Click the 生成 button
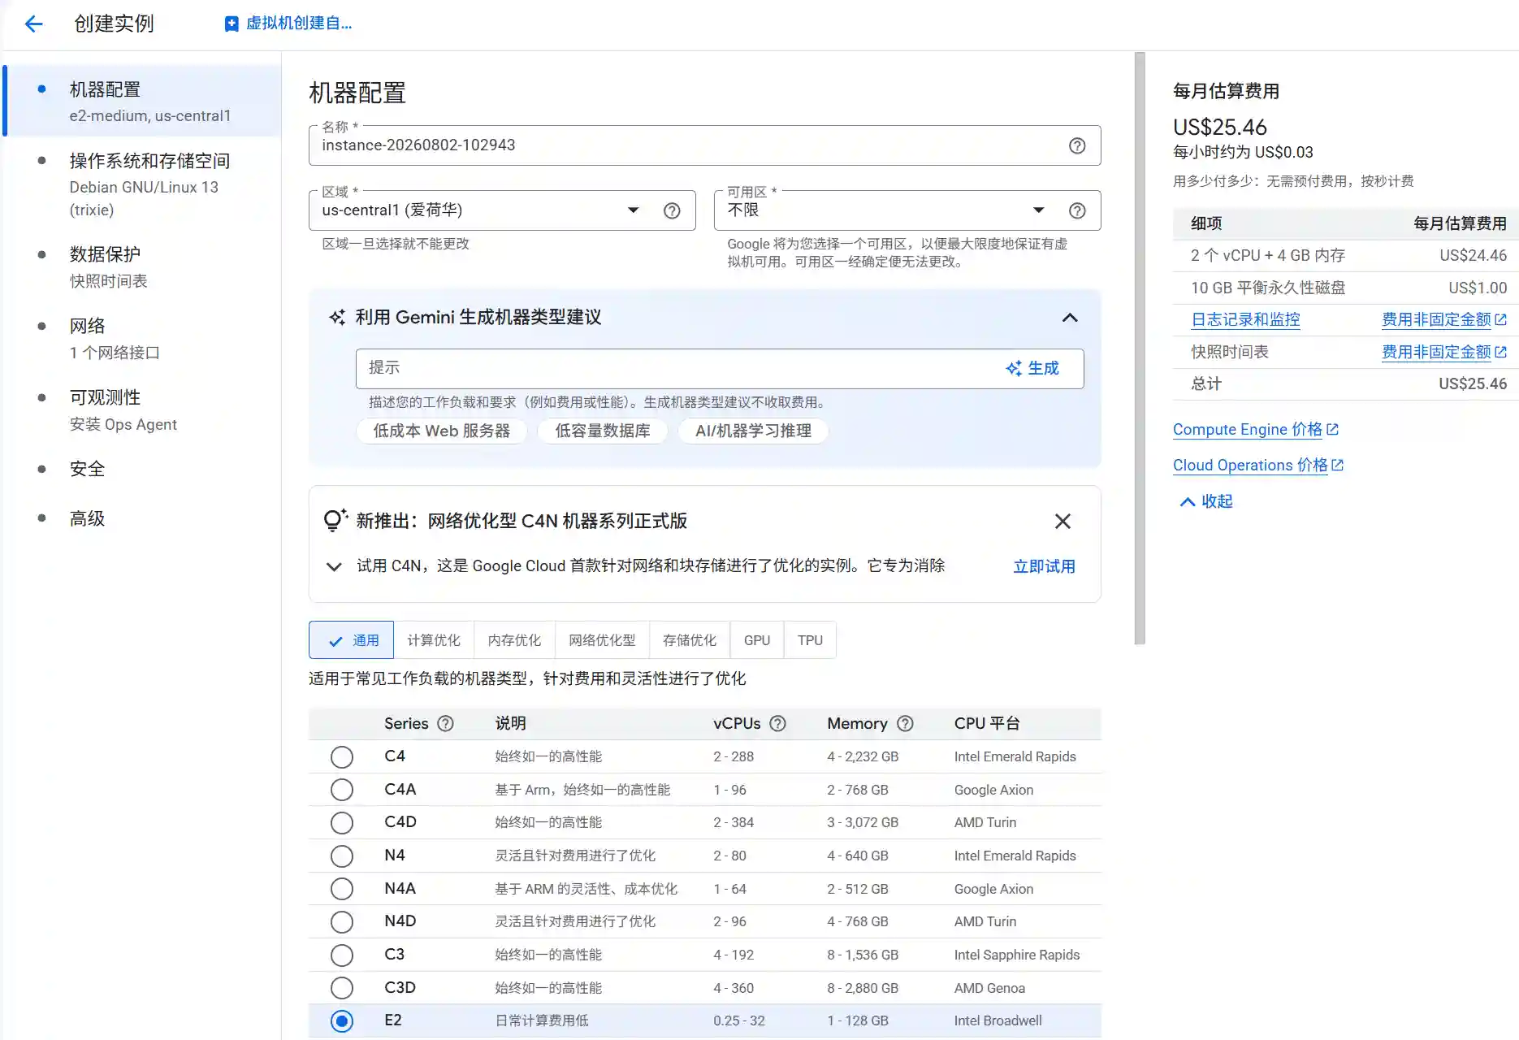Image resolution: width=1519 pixels, height=1040 pixels. [1032, 368]
